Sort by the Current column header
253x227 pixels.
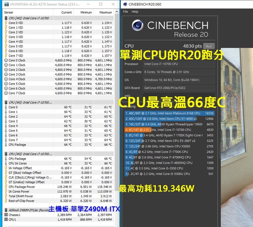(x=66, y=12)
